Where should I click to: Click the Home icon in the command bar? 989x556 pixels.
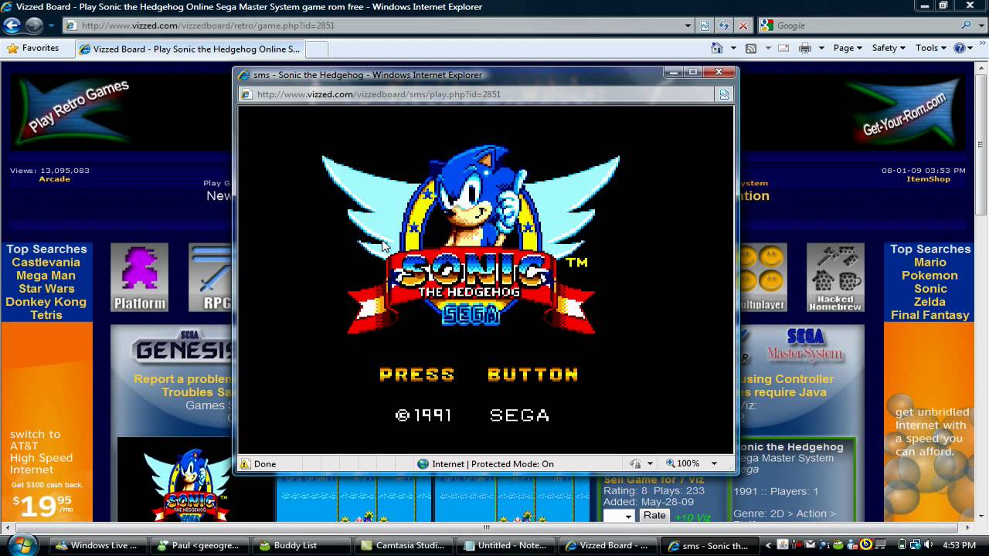point(716,48)
